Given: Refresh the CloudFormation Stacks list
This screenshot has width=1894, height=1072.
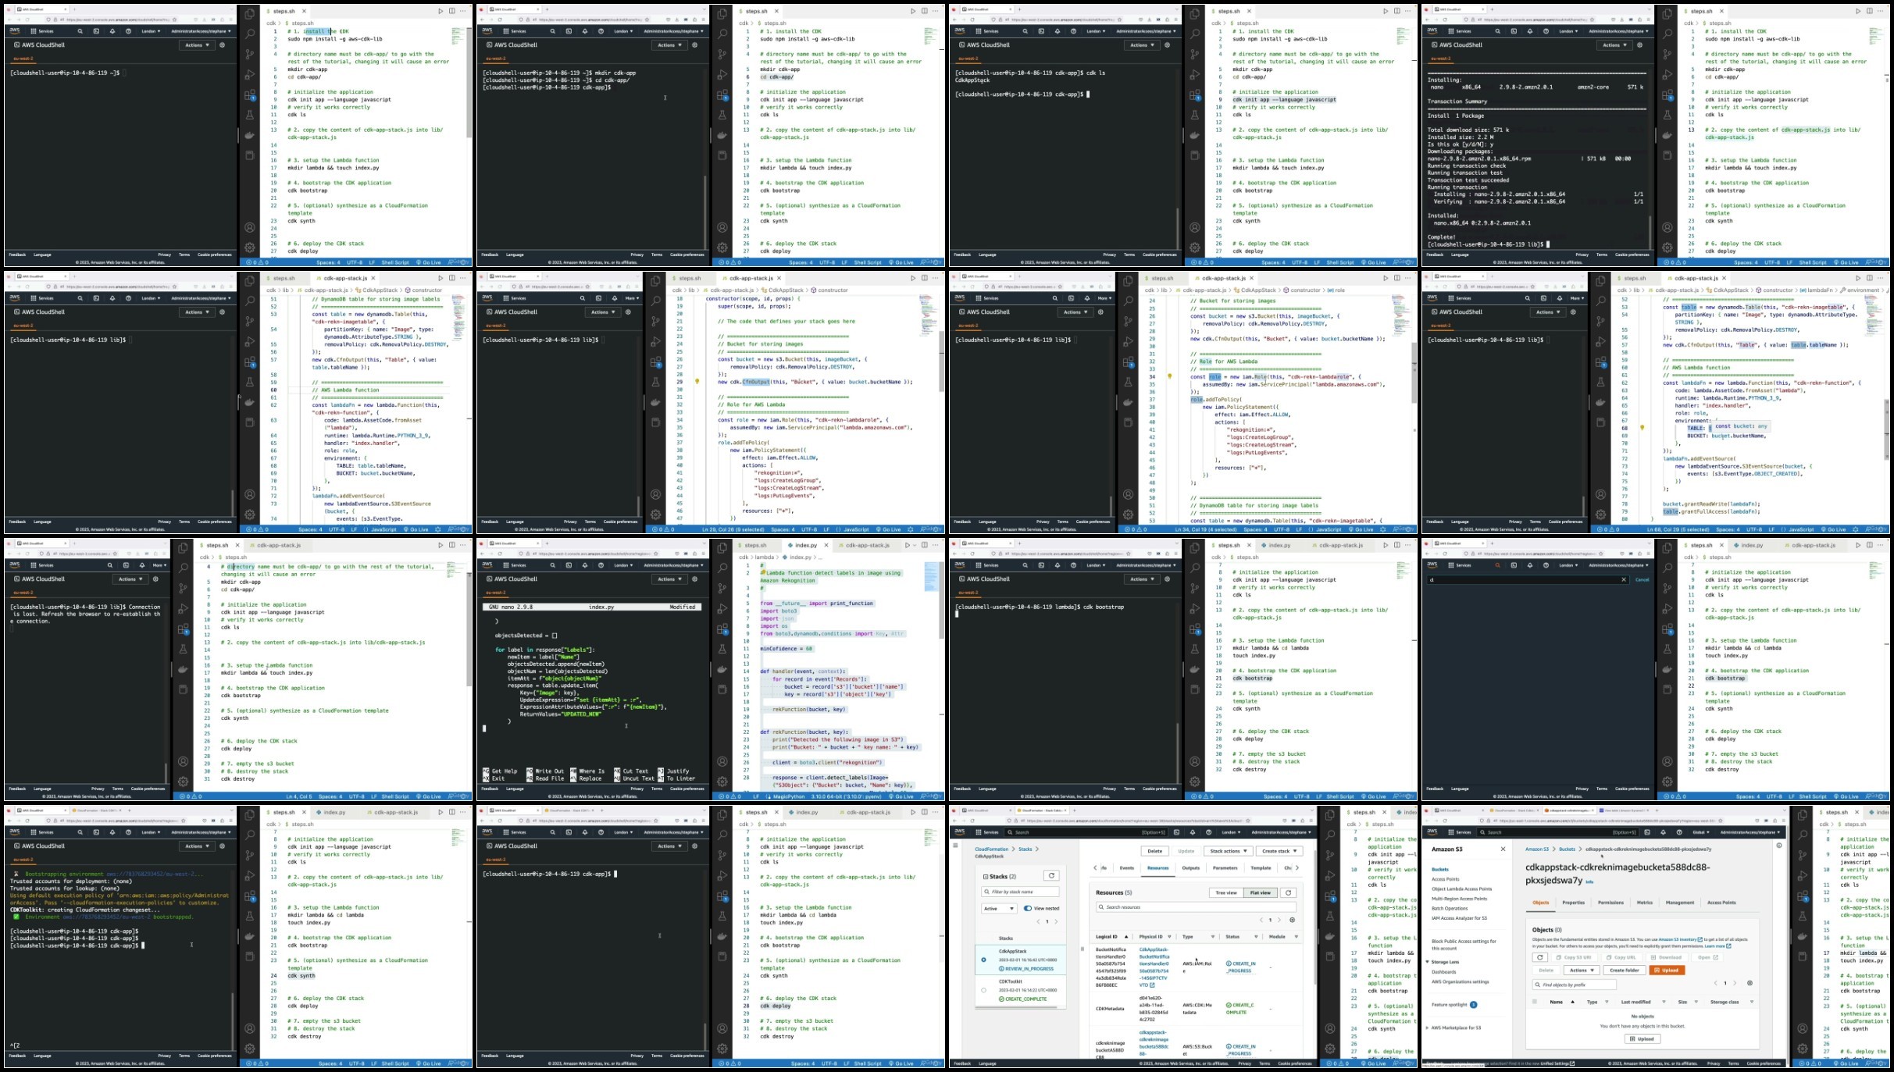Looking at the screenshot, I should tap(1051, 876).
